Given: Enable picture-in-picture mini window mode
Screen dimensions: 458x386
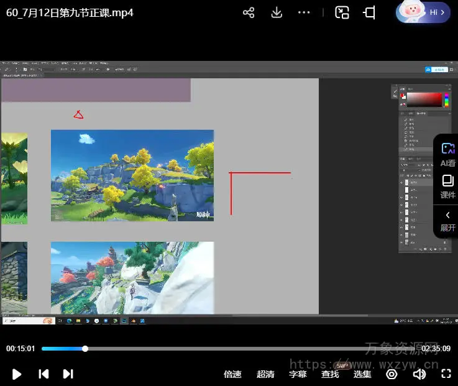Looking at the screenshot, I should click(x=342, y=12).
